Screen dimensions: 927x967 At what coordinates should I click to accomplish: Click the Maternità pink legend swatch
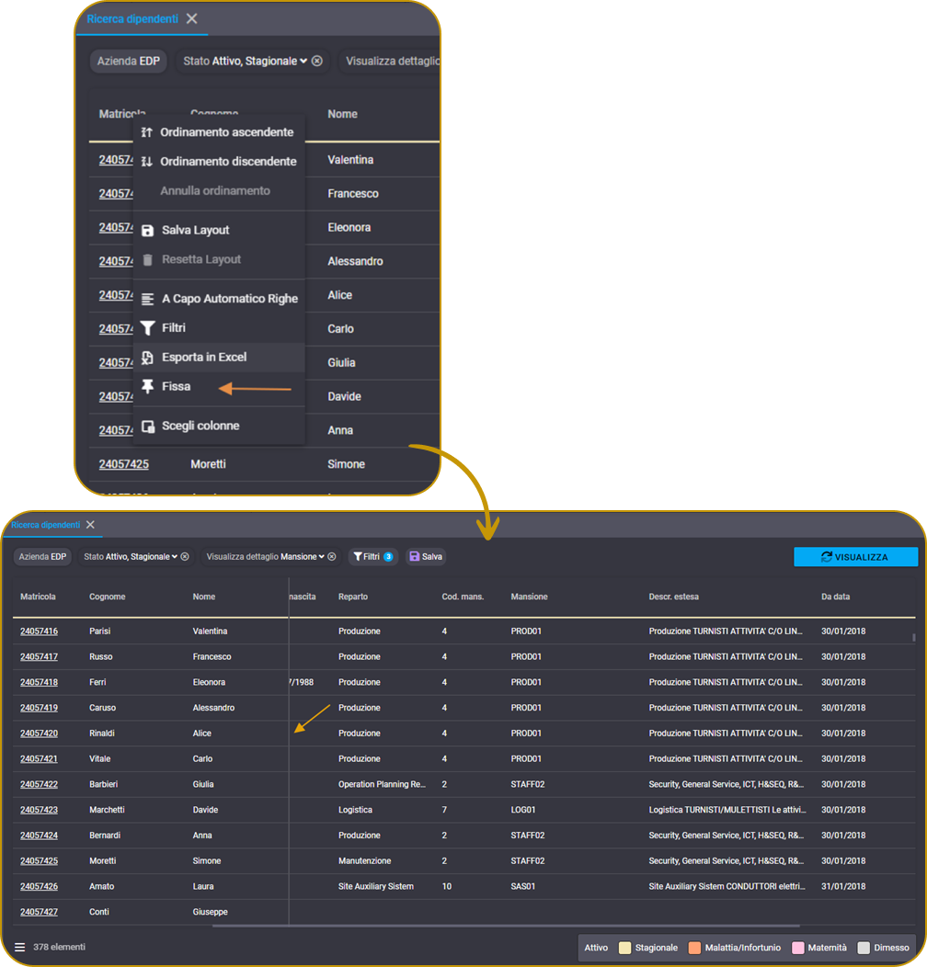[797, 948]
